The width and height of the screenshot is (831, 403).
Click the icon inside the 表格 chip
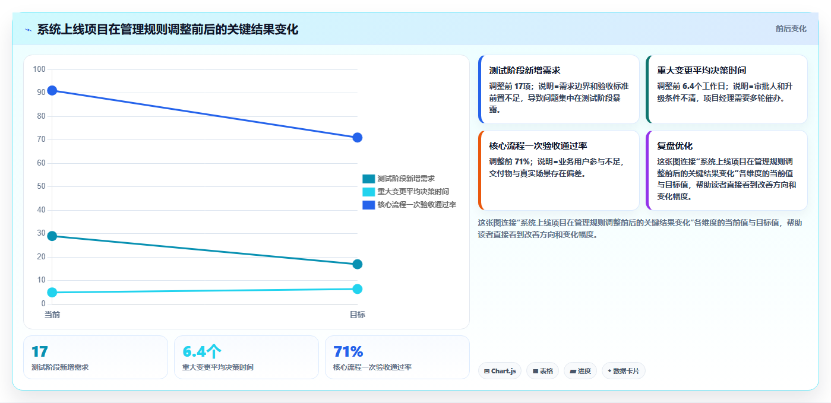click(x=535, y=371)
